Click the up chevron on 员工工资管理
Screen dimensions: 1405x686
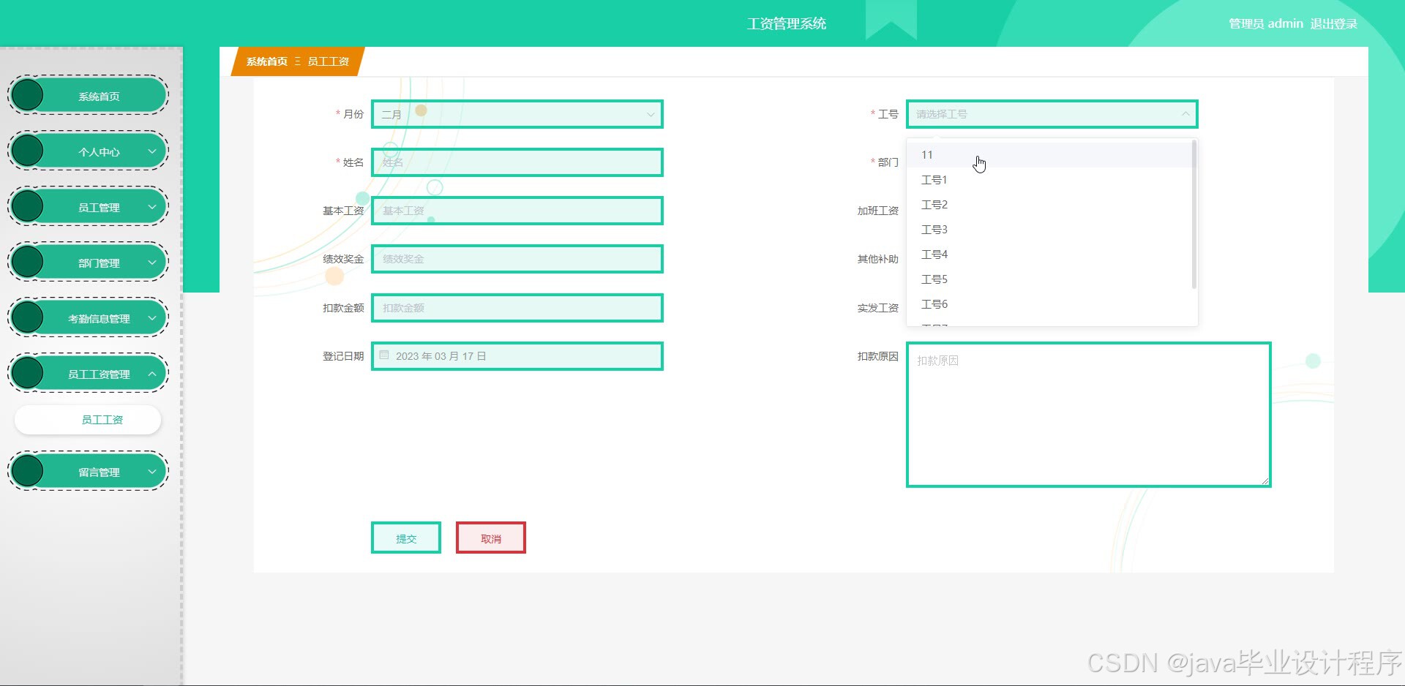152,374
